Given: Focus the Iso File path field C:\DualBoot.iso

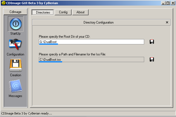Looking at the screenshot, I should point(91,60).
